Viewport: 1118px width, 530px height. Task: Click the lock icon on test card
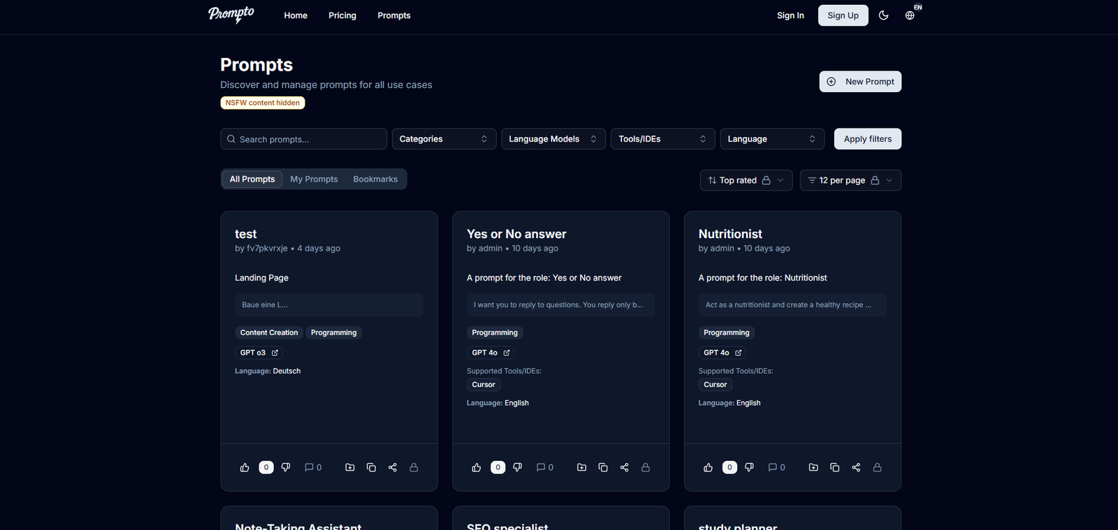pos(414,468)
